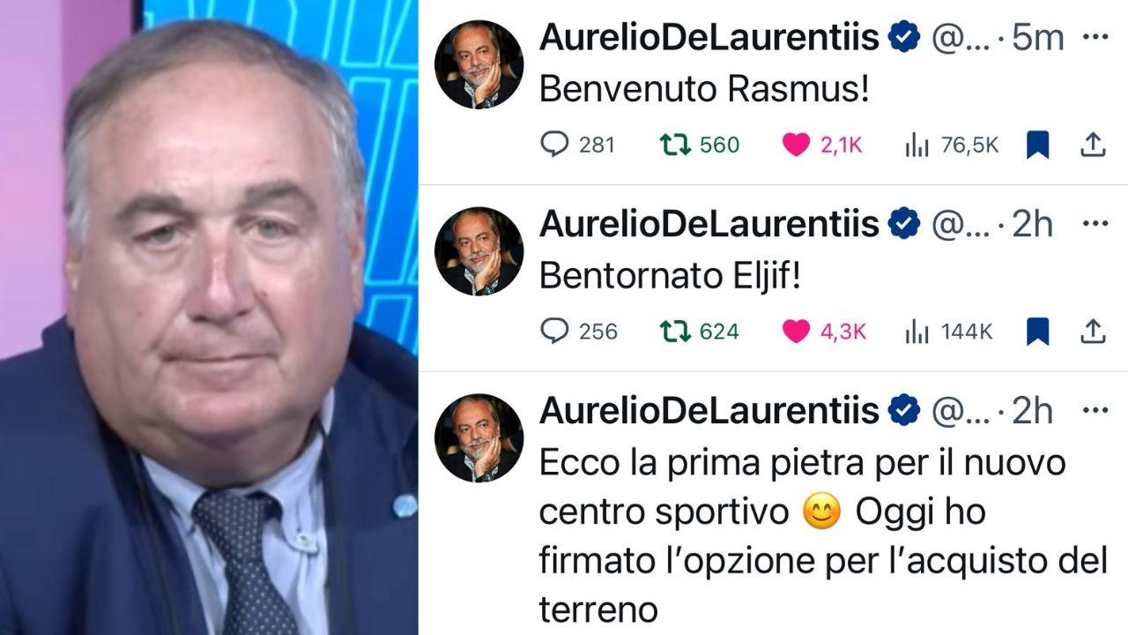This screenshot has height=635, width=1128.
Task: Share the Benvenuto Rasmus tweet
Action: click(x=1093, y=144)
